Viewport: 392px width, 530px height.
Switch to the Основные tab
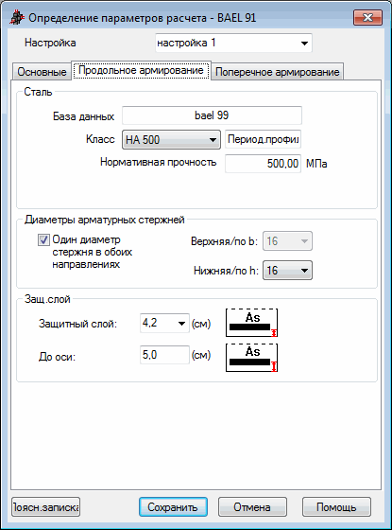point(42,72)
